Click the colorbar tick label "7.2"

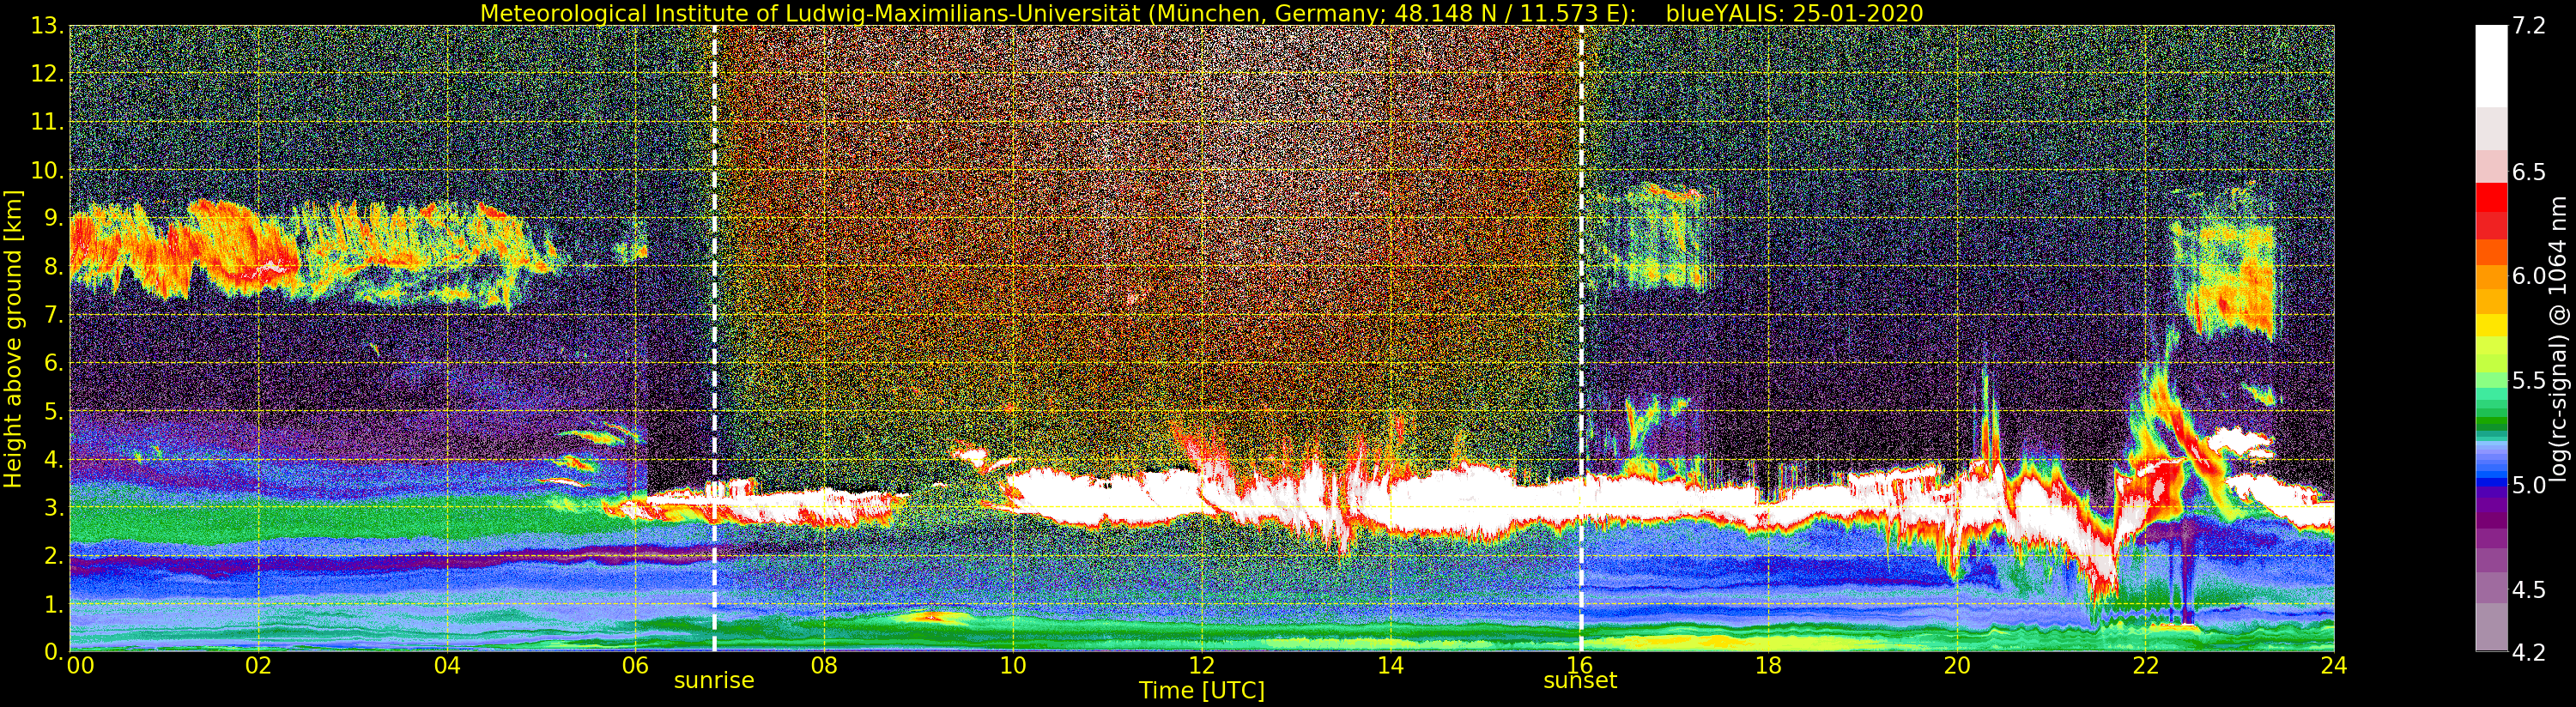coord(2529,26)
